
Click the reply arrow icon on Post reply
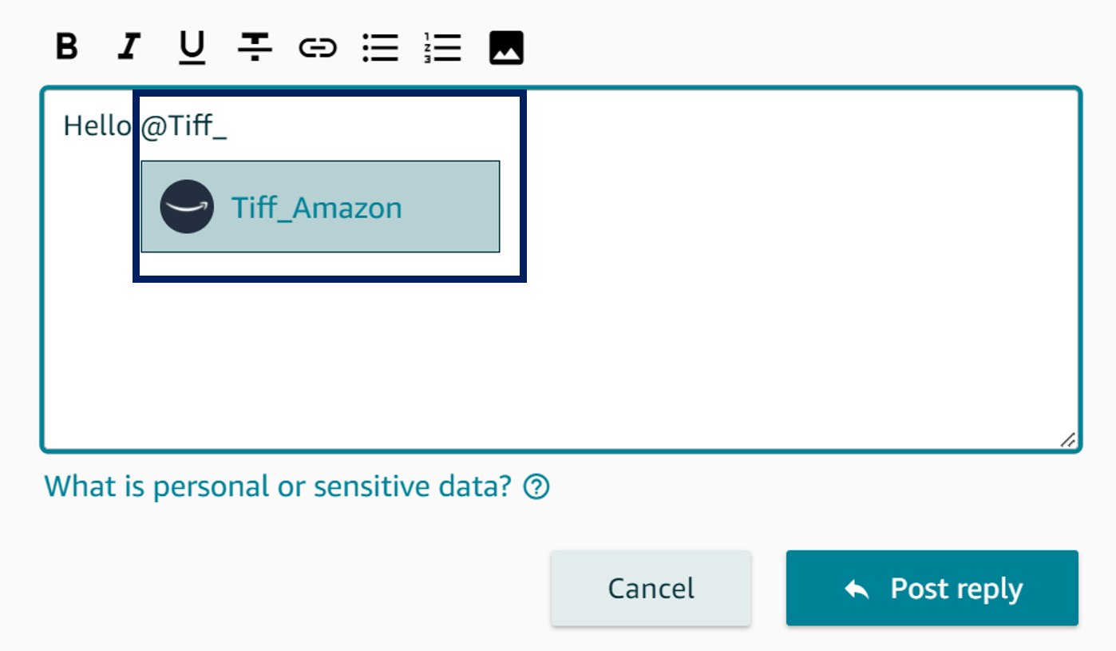[857, 589]
